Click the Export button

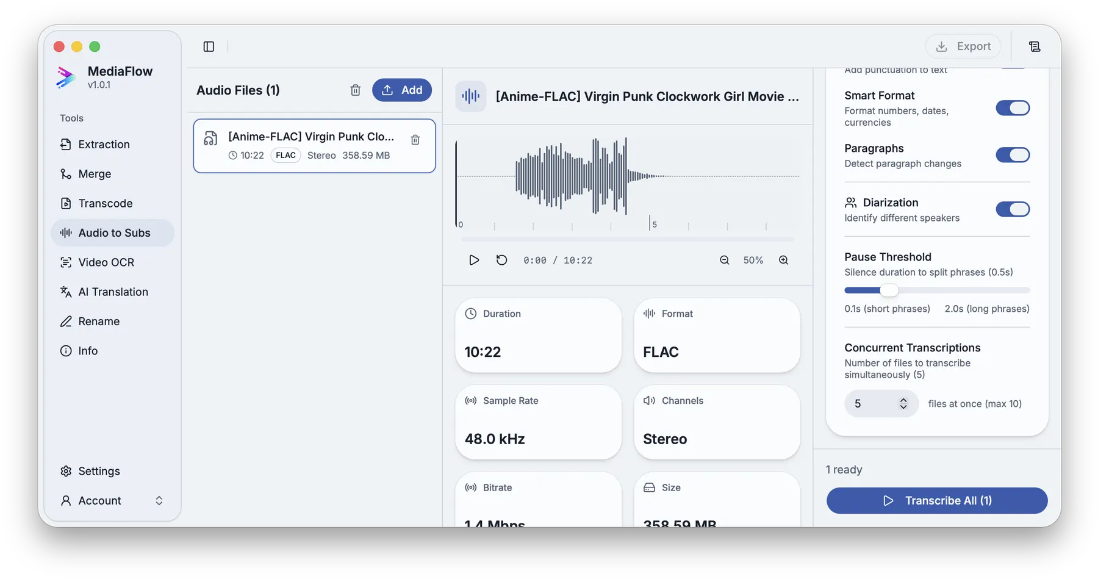[x=963, y=46]
